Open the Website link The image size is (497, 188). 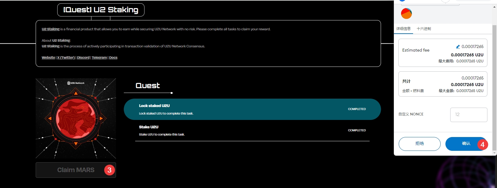[48, 58]
